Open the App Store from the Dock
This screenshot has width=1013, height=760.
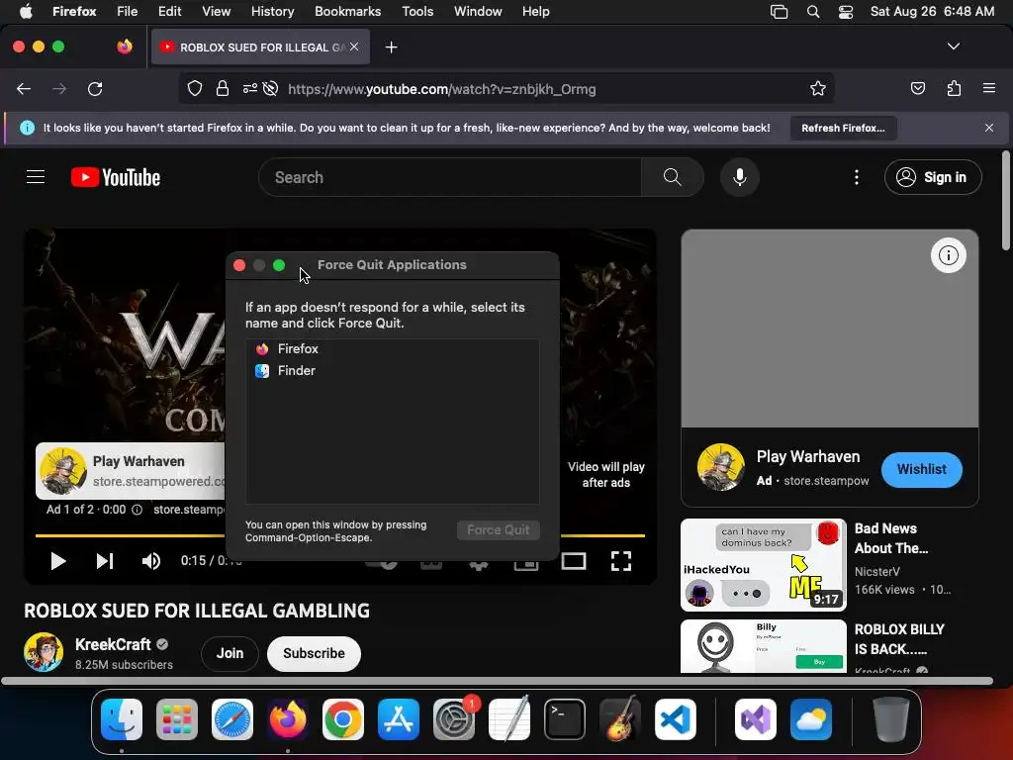(x=399, y=719)
